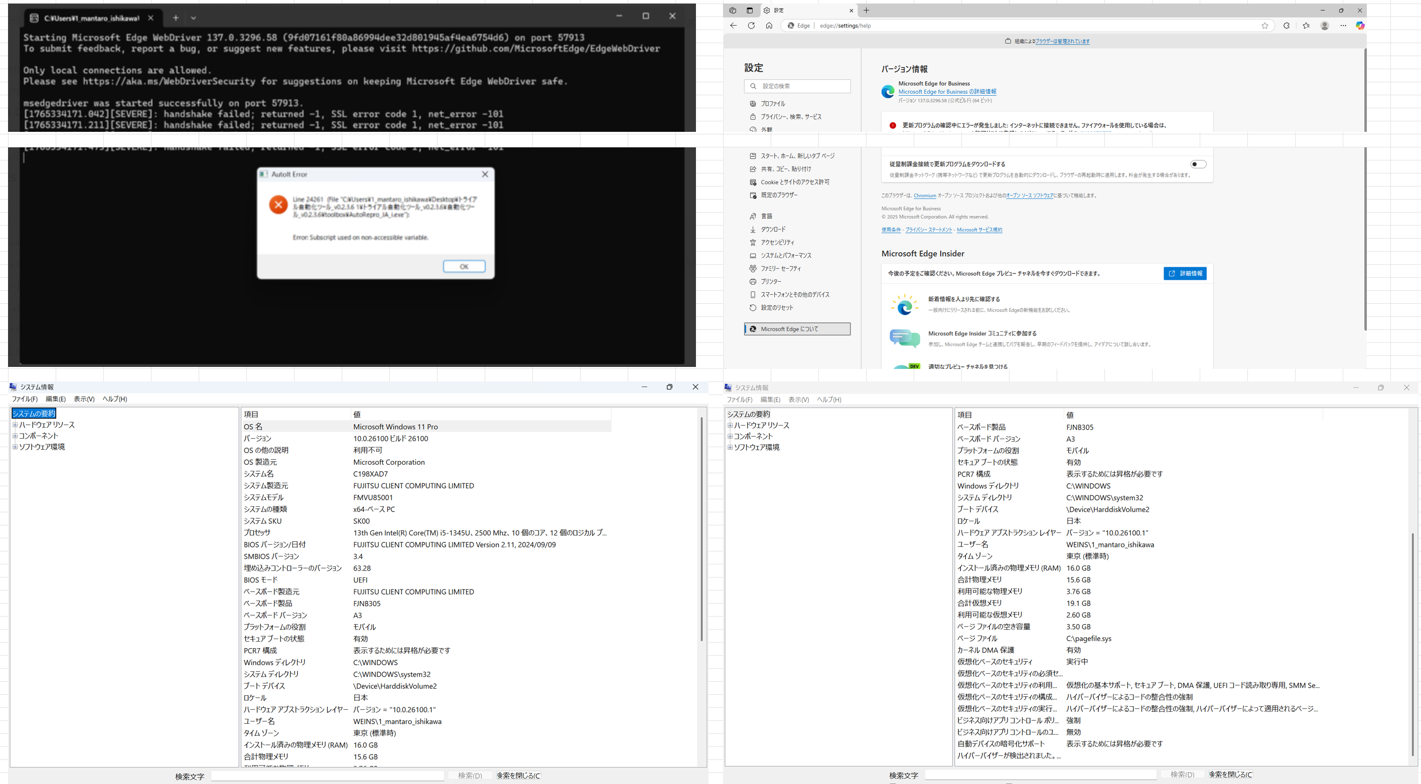
Task: Click the favorite star icon in the address bar
Action: pyautogui.click(x=1264, y=26)
